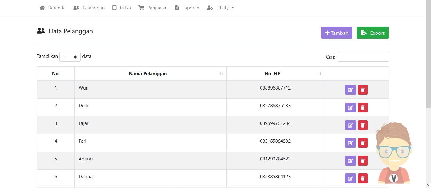Click the edit icon for Dedi
The width and height of the screenshot is (431, 188).
350,108
